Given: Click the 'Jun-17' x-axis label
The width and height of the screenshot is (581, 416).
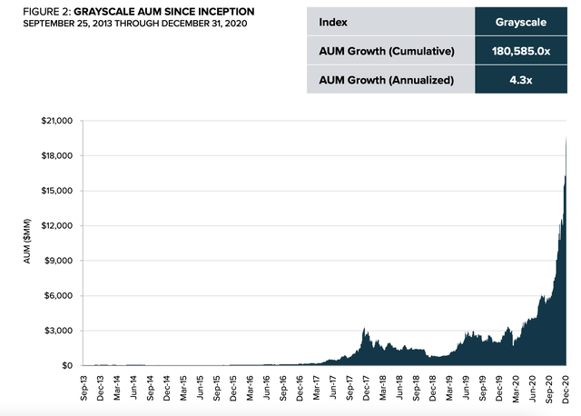Looking at the screenshot, I should point(333,388).
